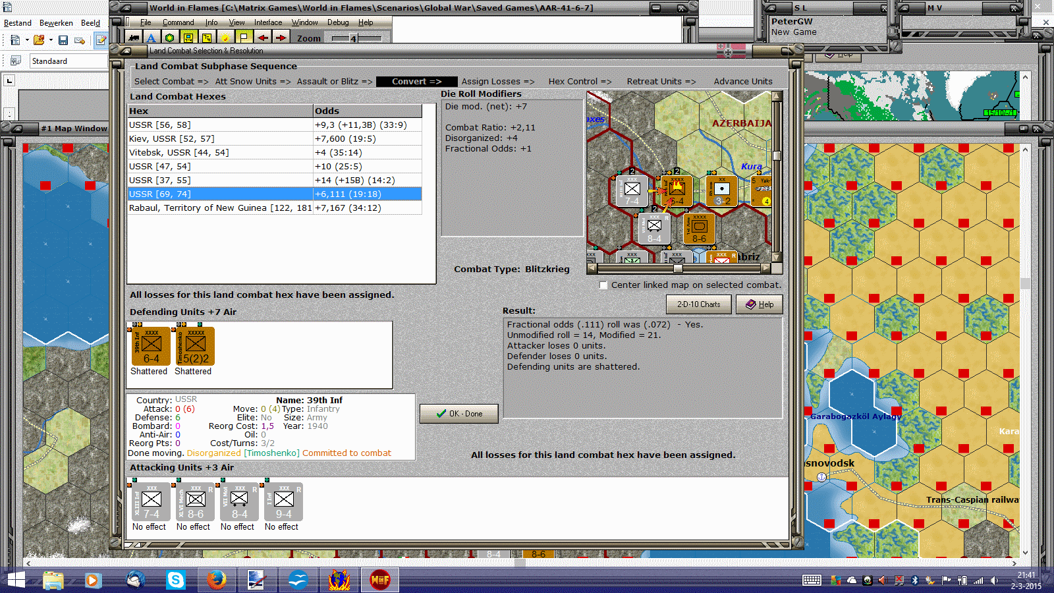Click the Hex column header
The height and width of the screenshot is (593, 1054).
[220, 111]
